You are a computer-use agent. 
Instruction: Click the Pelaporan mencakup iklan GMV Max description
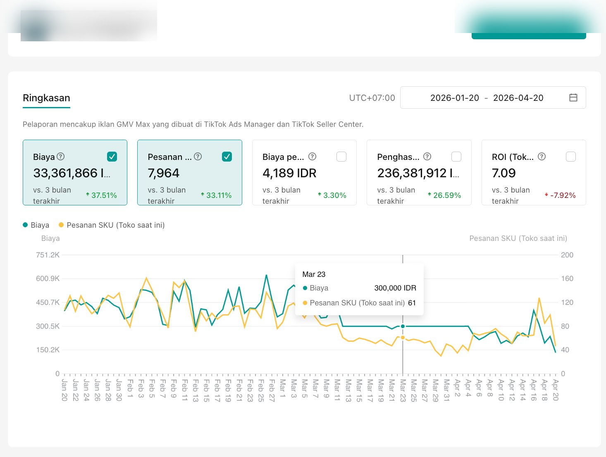[193, 124]
